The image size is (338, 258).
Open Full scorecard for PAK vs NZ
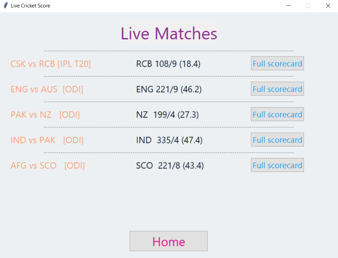tap(277, 114)
